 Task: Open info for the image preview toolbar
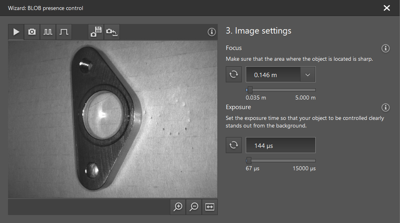tap(212, 32)
